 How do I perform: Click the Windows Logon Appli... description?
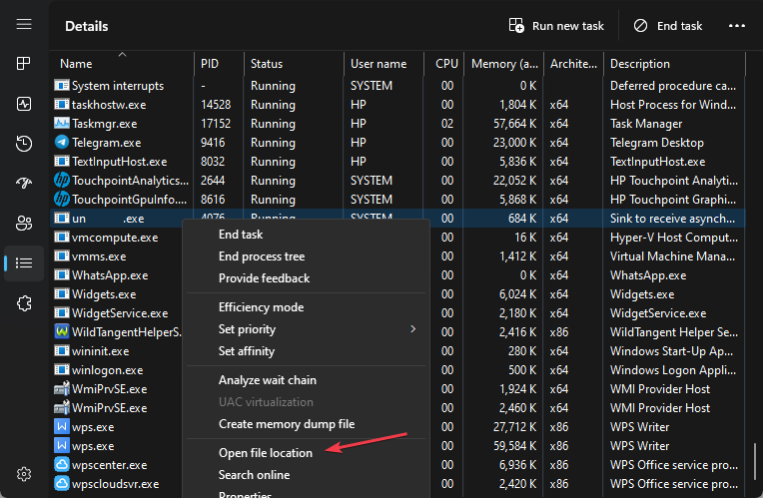(x=673, y=370)
